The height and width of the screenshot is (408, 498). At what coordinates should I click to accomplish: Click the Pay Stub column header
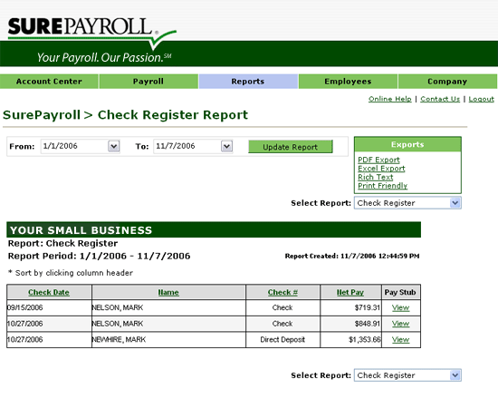400,292
